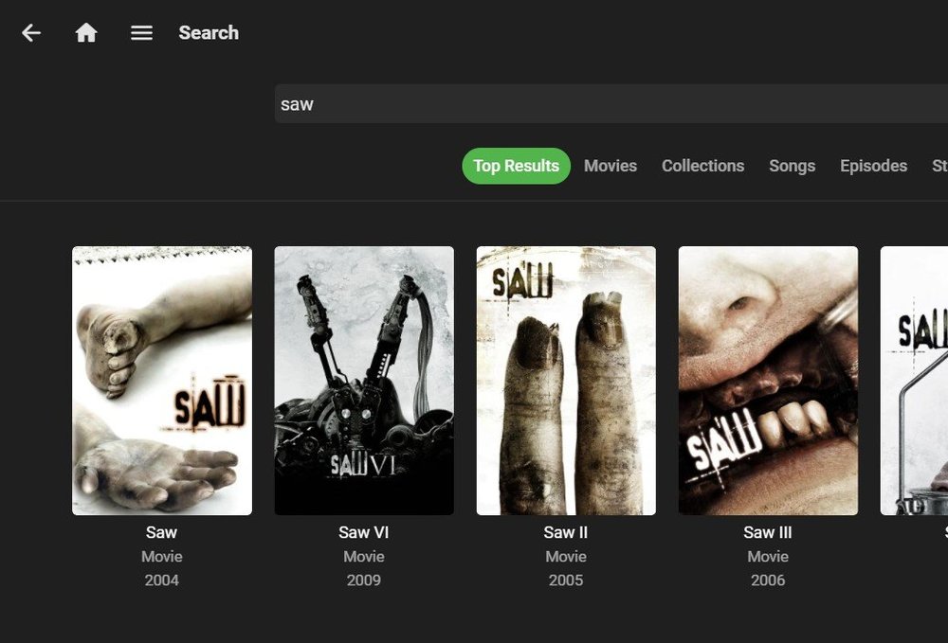
Task: Open the Saw (2004) poster
Action: pyautogui.click(x=161, y=379)
